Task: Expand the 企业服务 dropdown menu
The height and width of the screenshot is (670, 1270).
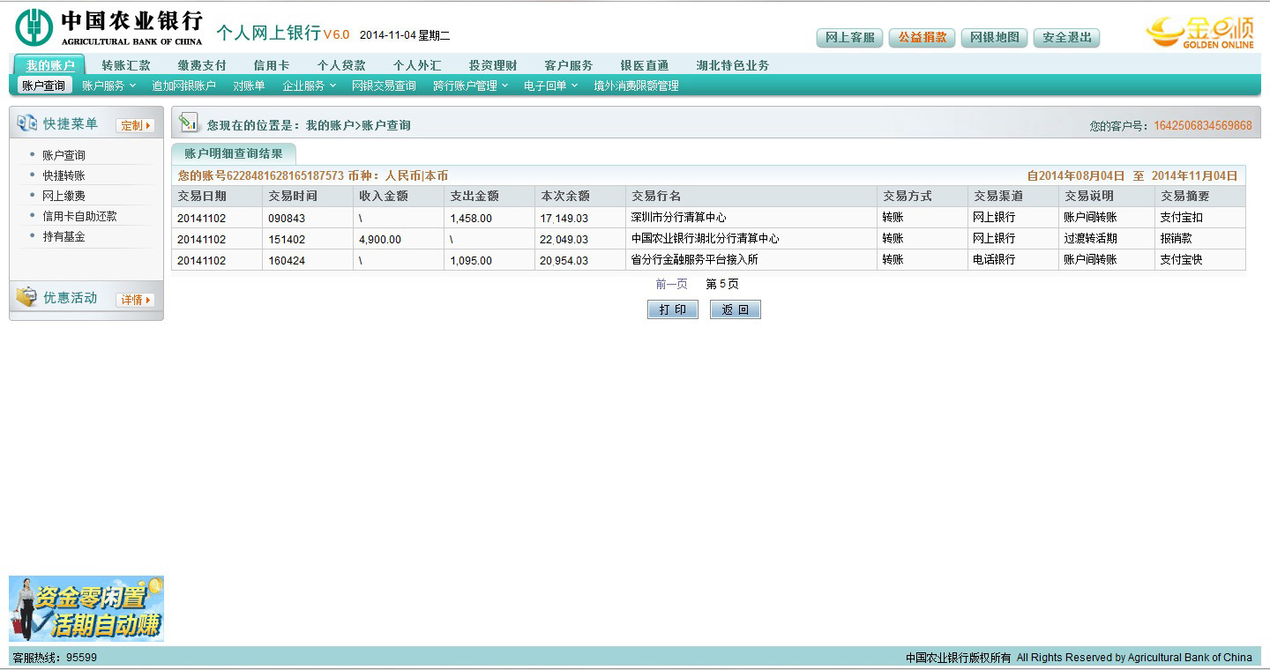Action: [309, 86]
